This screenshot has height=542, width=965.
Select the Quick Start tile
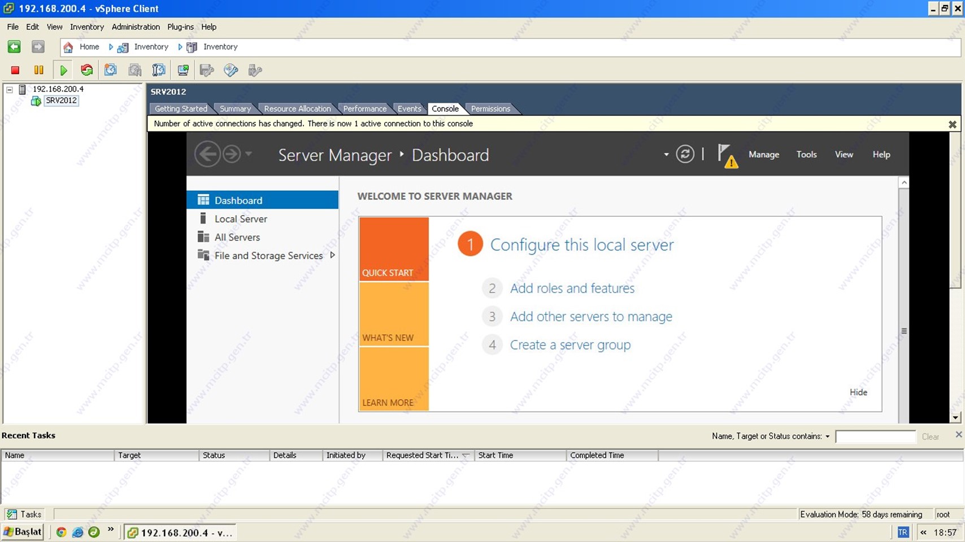[394, 249]
